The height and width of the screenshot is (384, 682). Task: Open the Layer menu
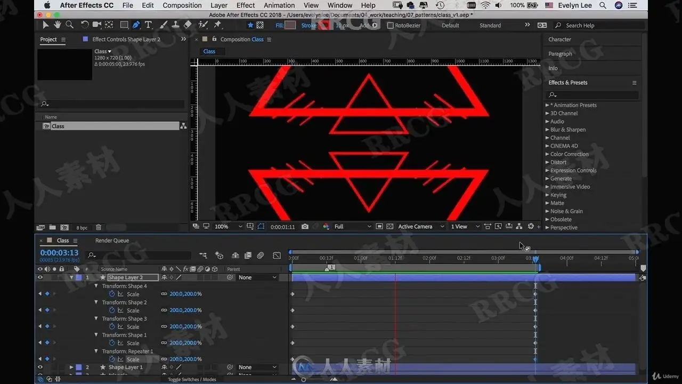219,5
